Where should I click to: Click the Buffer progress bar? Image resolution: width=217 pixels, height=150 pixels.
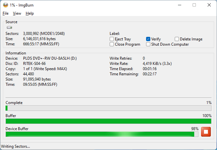click(x=108, y=121)
